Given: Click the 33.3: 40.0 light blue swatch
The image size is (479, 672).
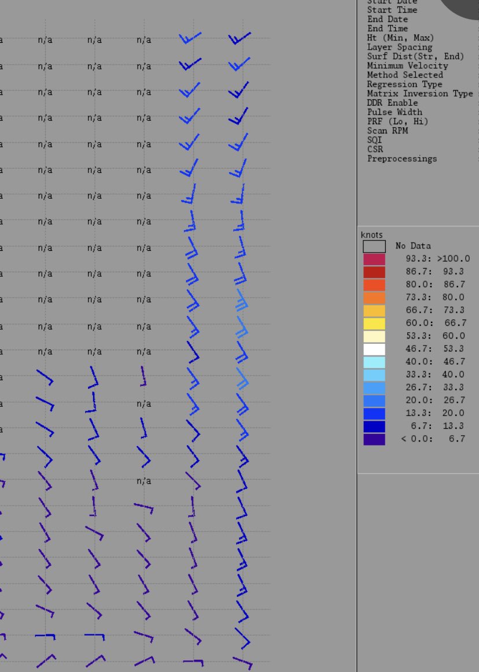Looking at the screenshot, I should pos(374,375).
